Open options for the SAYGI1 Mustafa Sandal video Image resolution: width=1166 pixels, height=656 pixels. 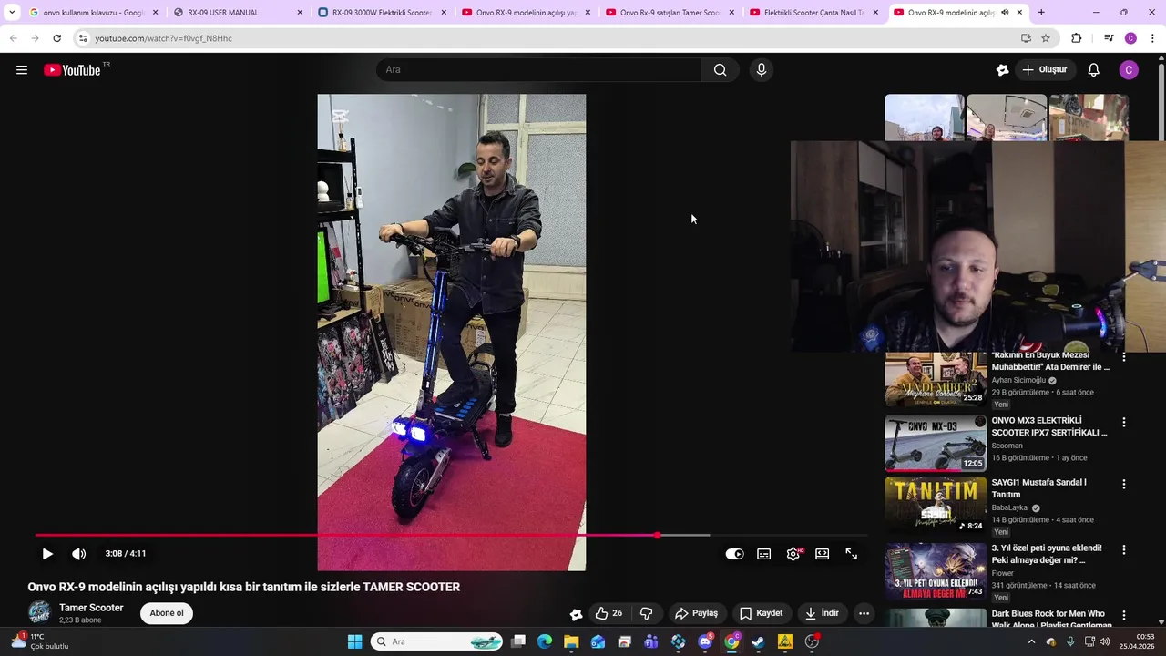[x=1124, y=485]
